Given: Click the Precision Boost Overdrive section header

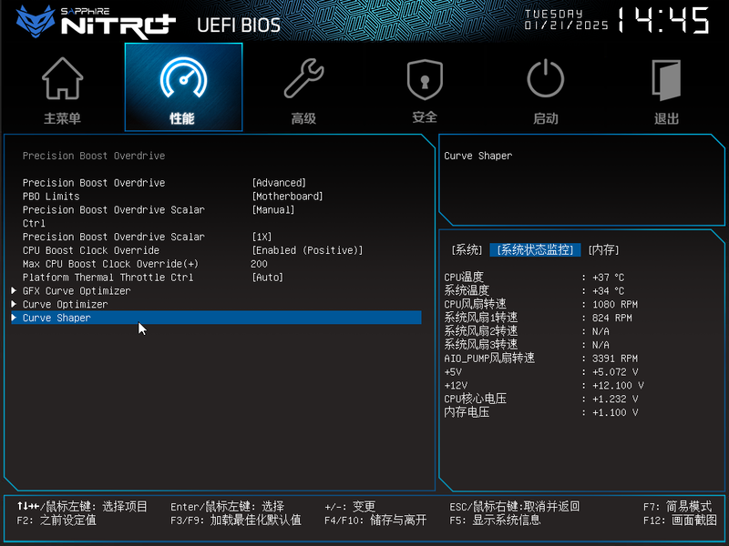Looking at the screenshot, I should click(94, 156).
